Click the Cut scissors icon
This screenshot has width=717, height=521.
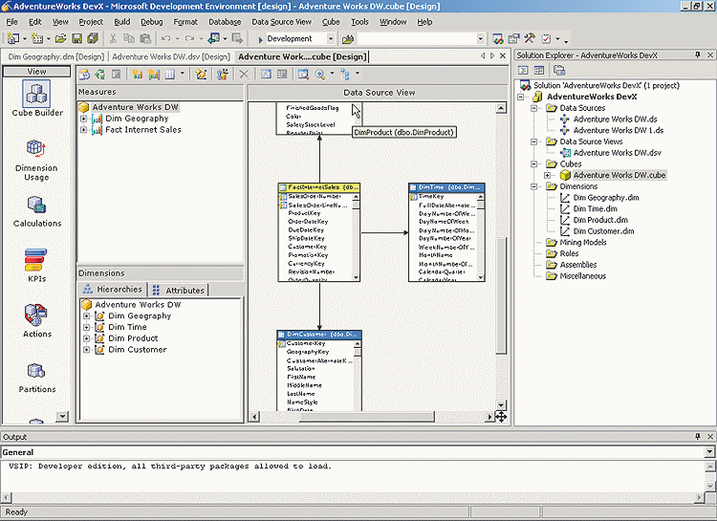tap(113, 39)
